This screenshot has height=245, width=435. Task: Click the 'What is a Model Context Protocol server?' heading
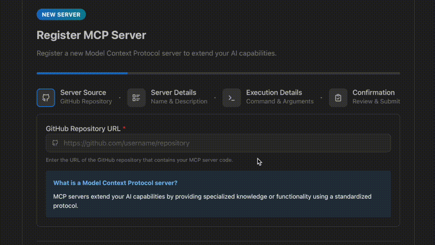(x=116, y=183)
